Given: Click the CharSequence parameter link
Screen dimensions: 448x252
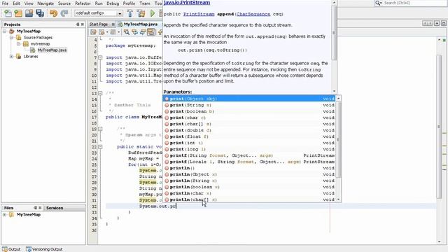Looking at the screenshot, I should point(253,14).
